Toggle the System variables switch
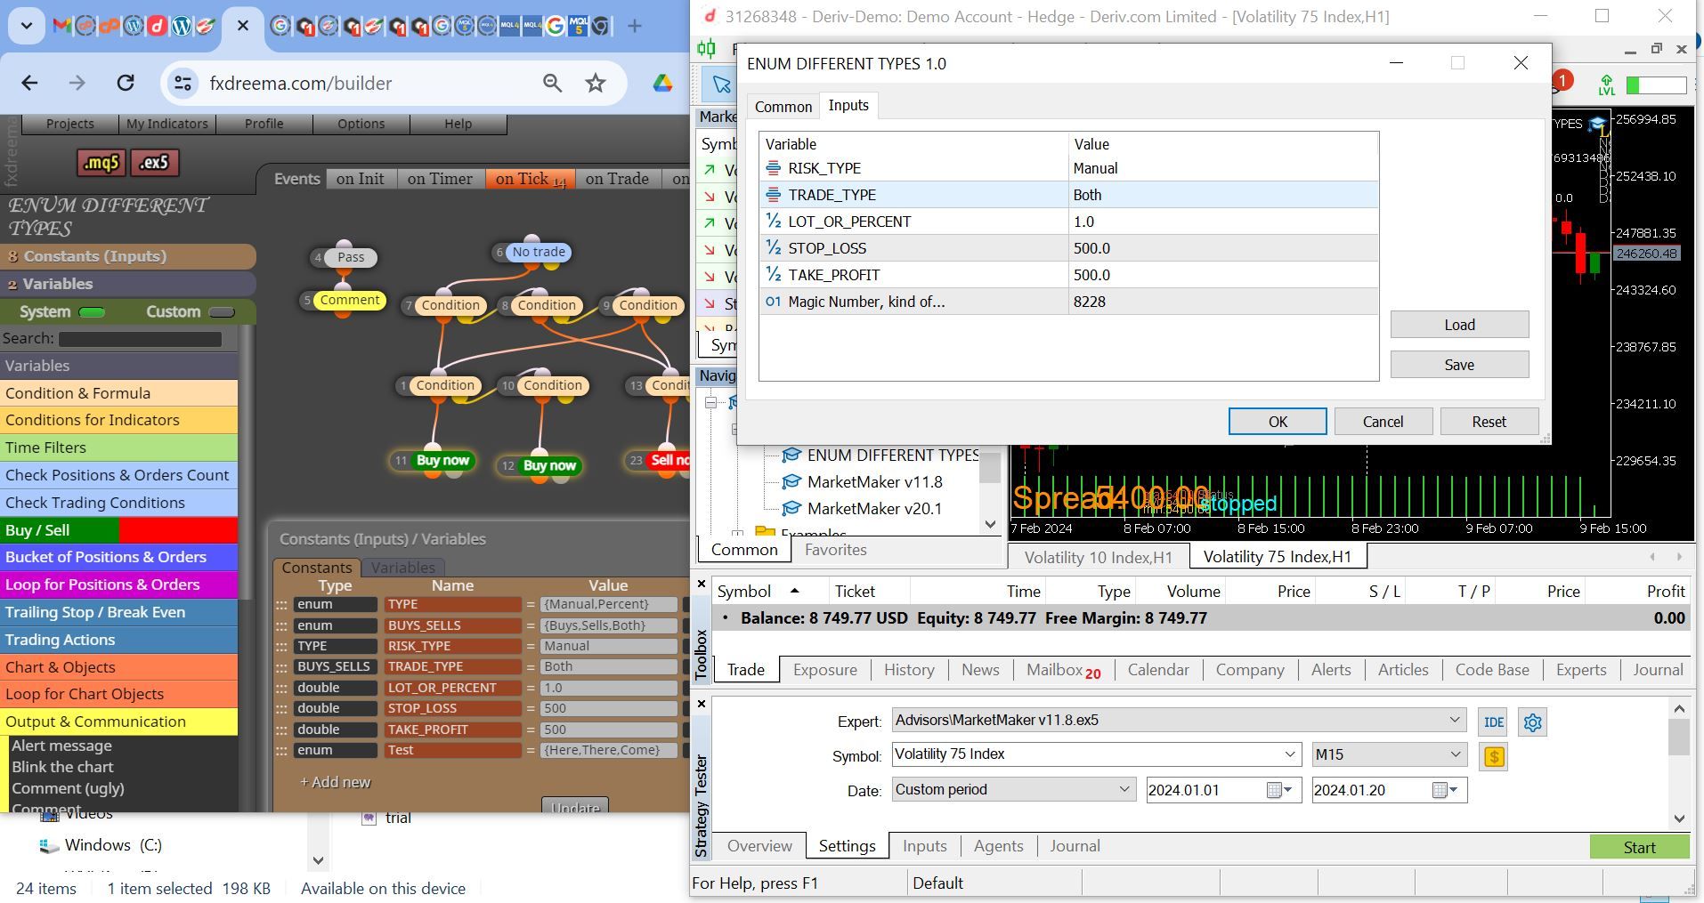The image size is (1704, 903). (92, 312)
